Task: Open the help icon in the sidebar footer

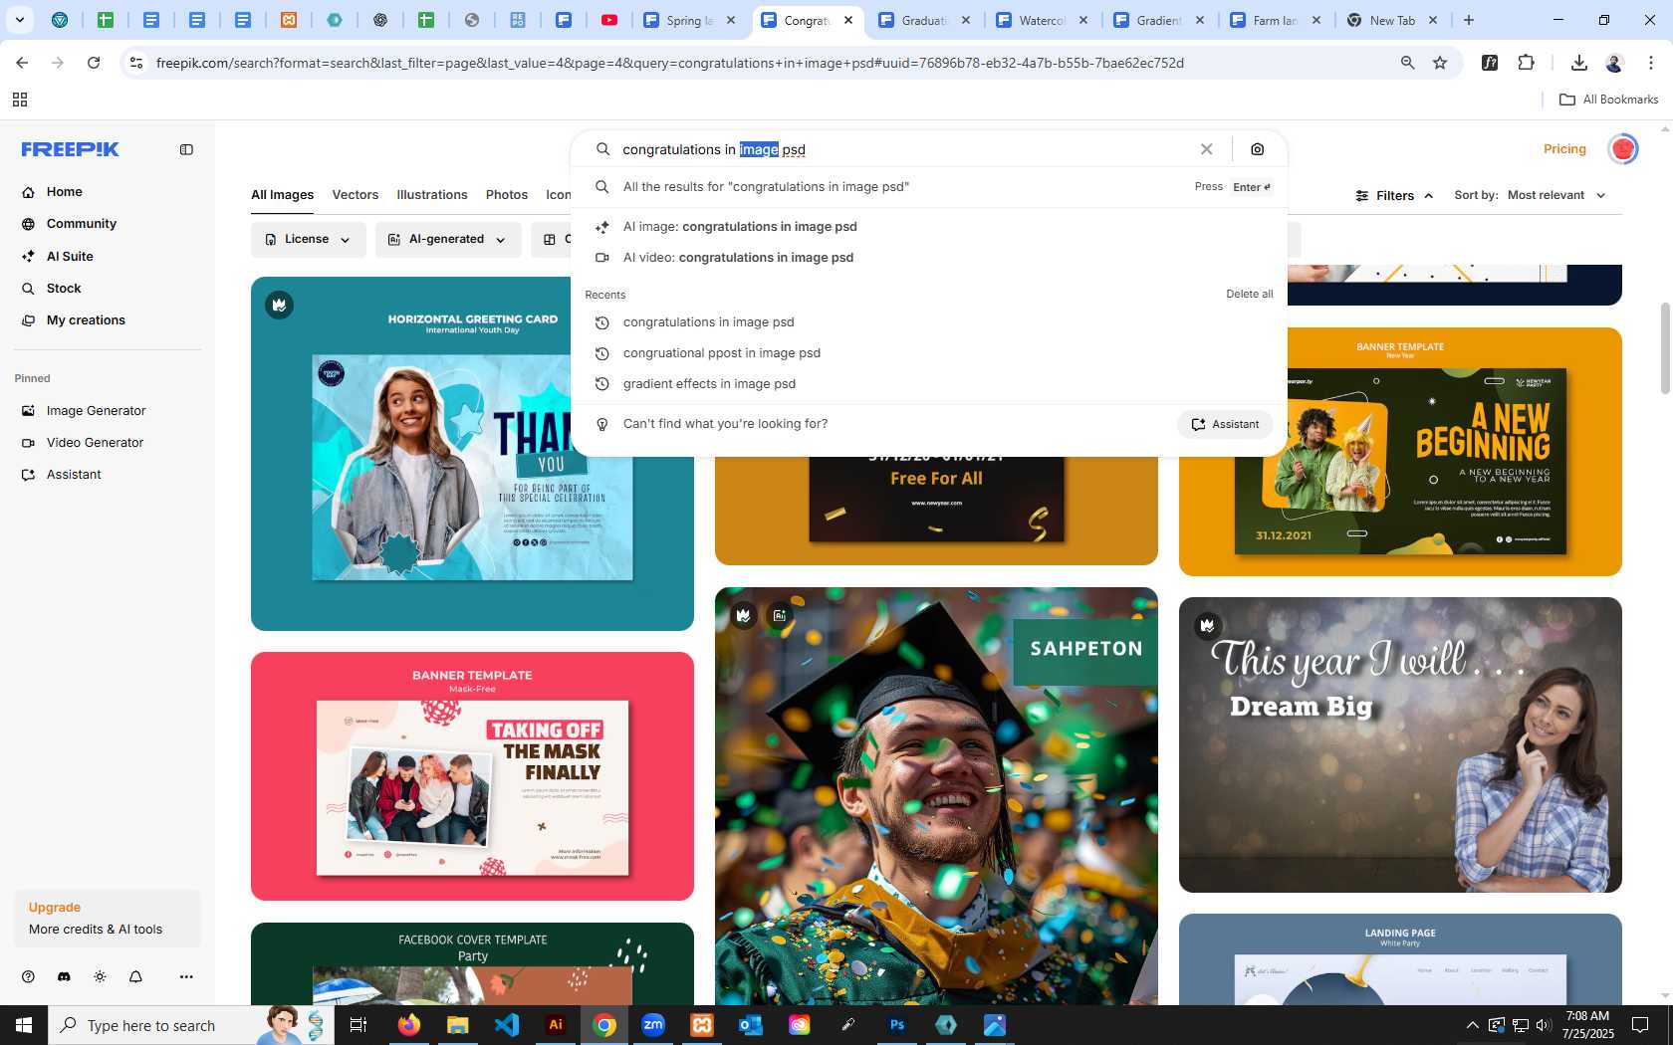Action: (x=28, y=977)
